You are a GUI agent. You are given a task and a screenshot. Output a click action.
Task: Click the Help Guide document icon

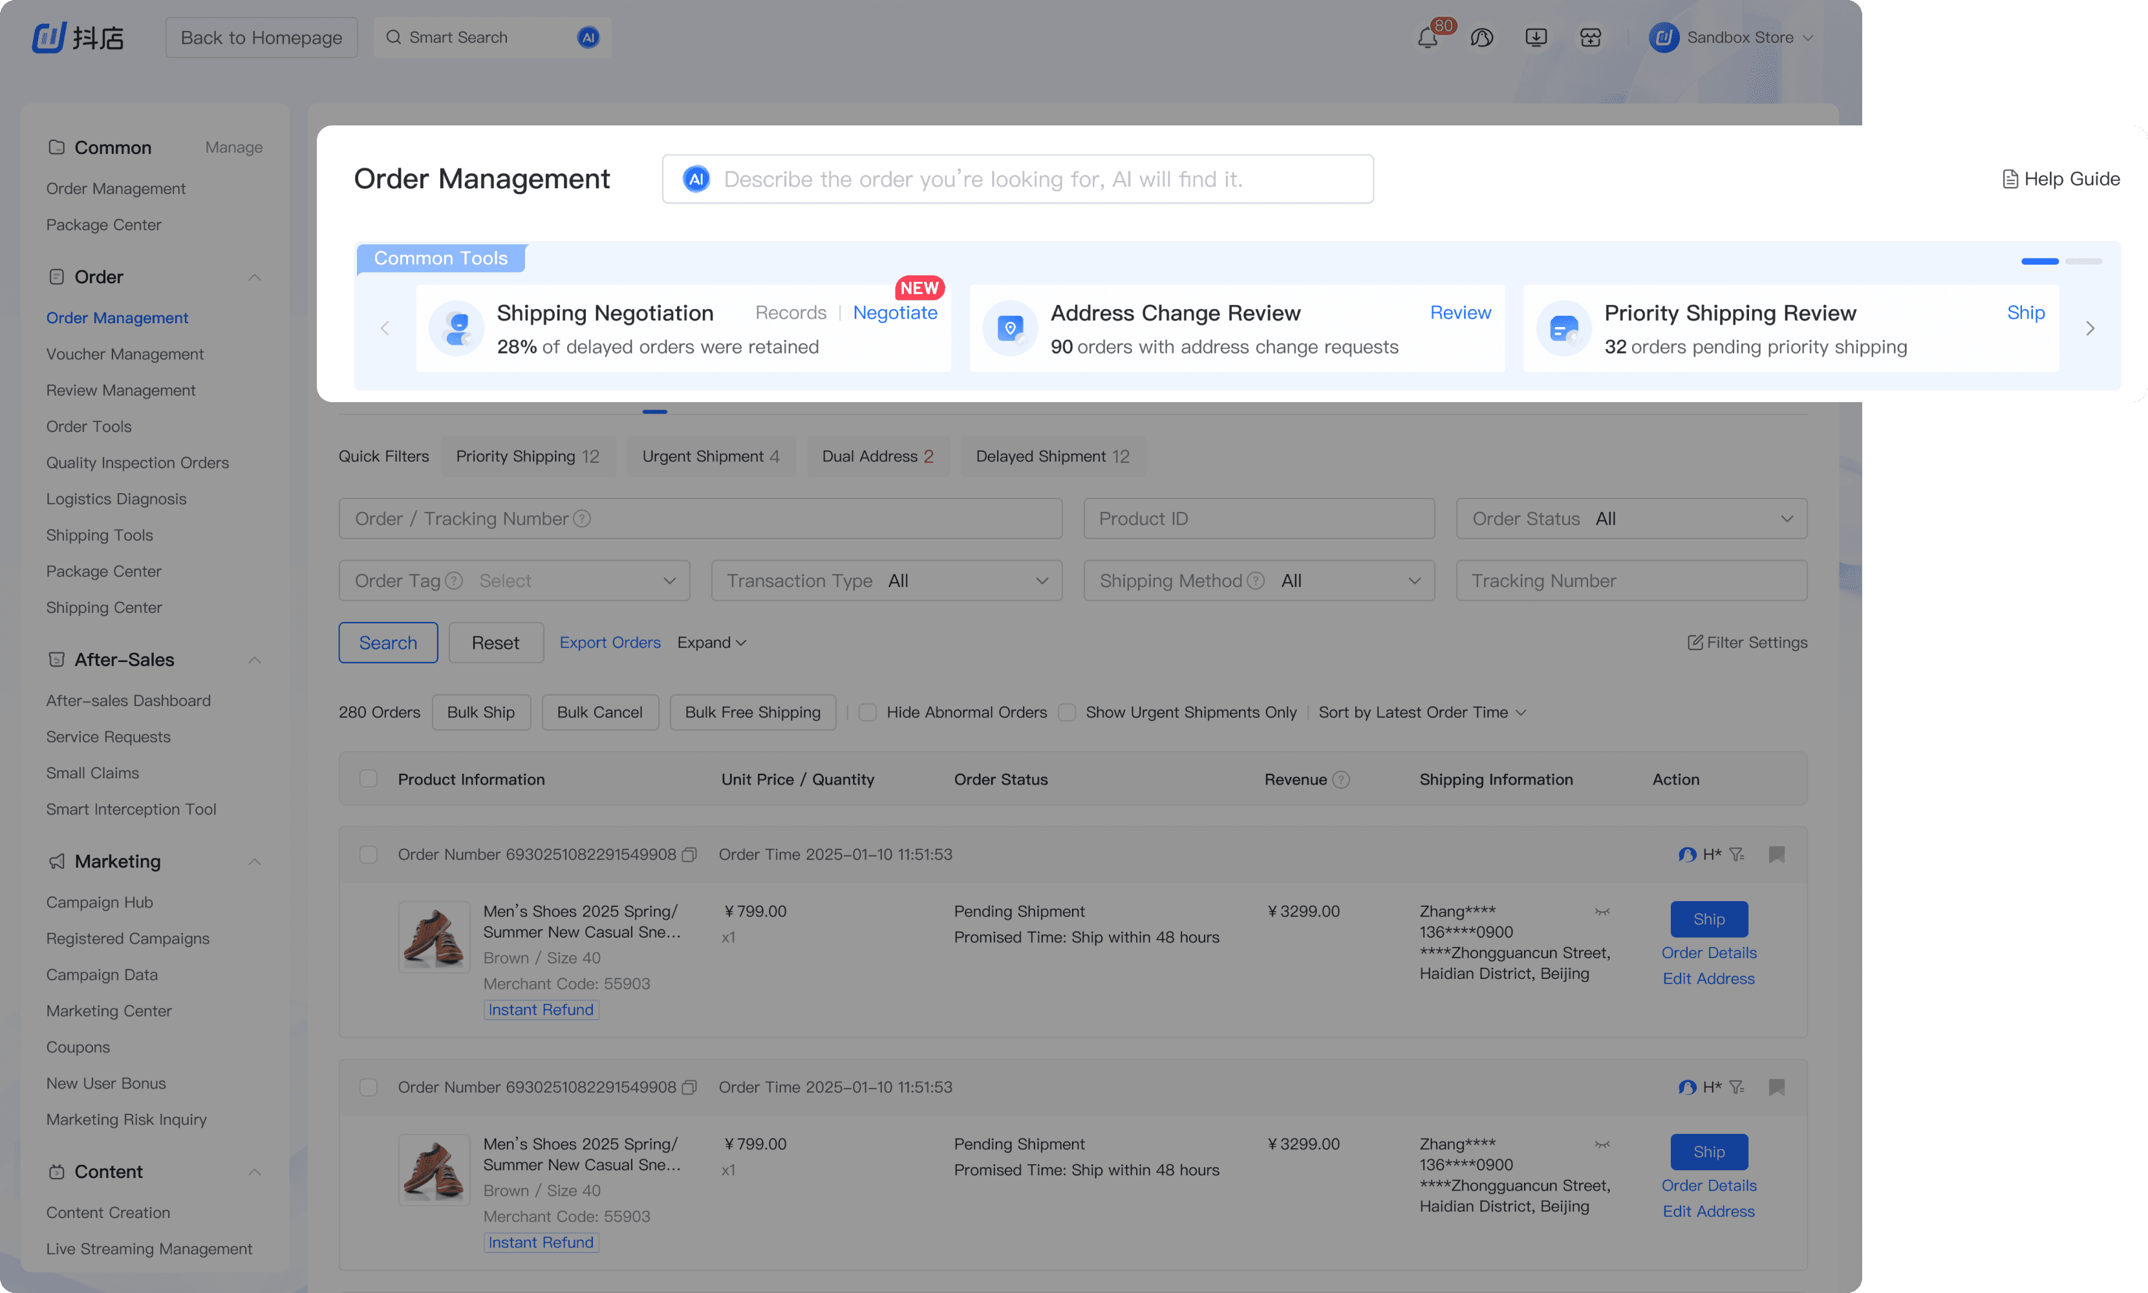point(2010,180)
